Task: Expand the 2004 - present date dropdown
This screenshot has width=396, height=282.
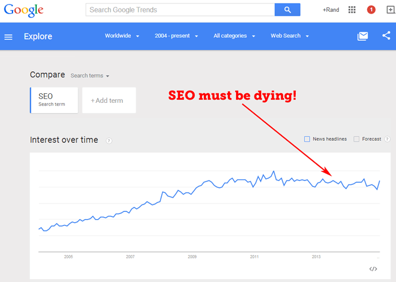Action: coord(177,36)
